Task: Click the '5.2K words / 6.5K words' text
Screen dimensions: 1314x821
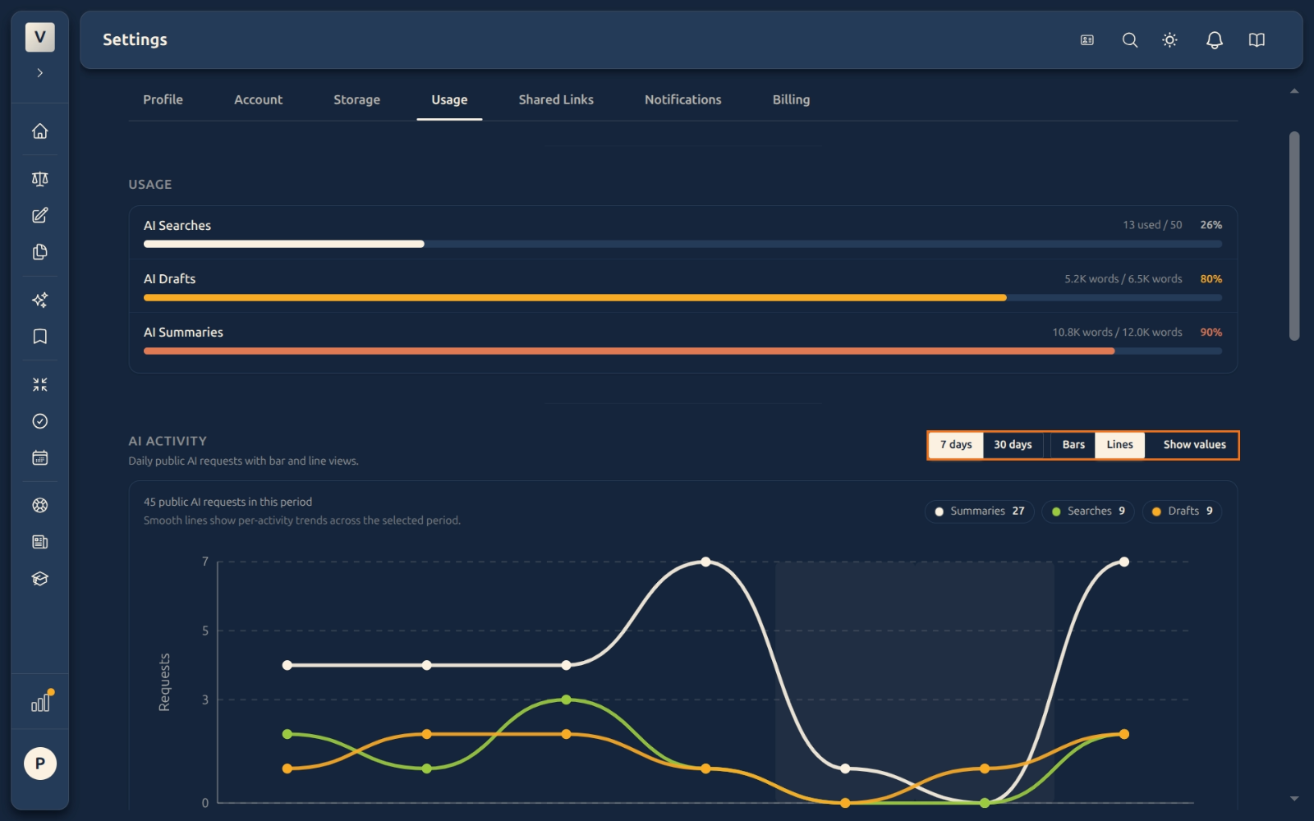Action: pyautogui.click(x=1123, y=279)
